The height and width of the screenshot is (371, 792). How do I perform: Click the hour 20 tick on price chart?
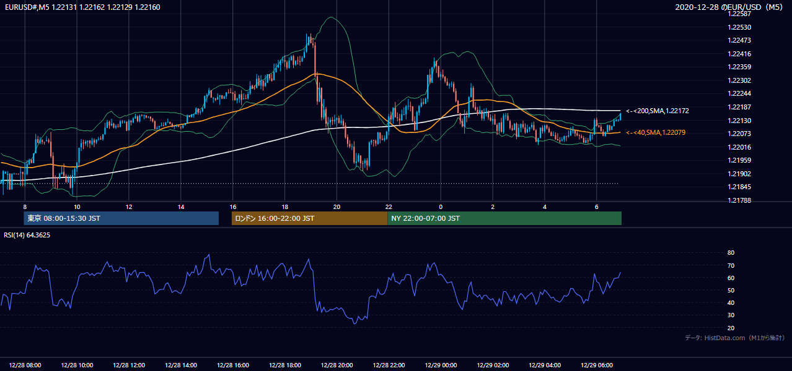tap(337, 206)
